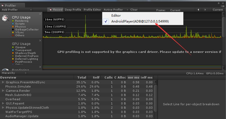Toggle the Rendering color legend in CPU Usage

[13, 21]
